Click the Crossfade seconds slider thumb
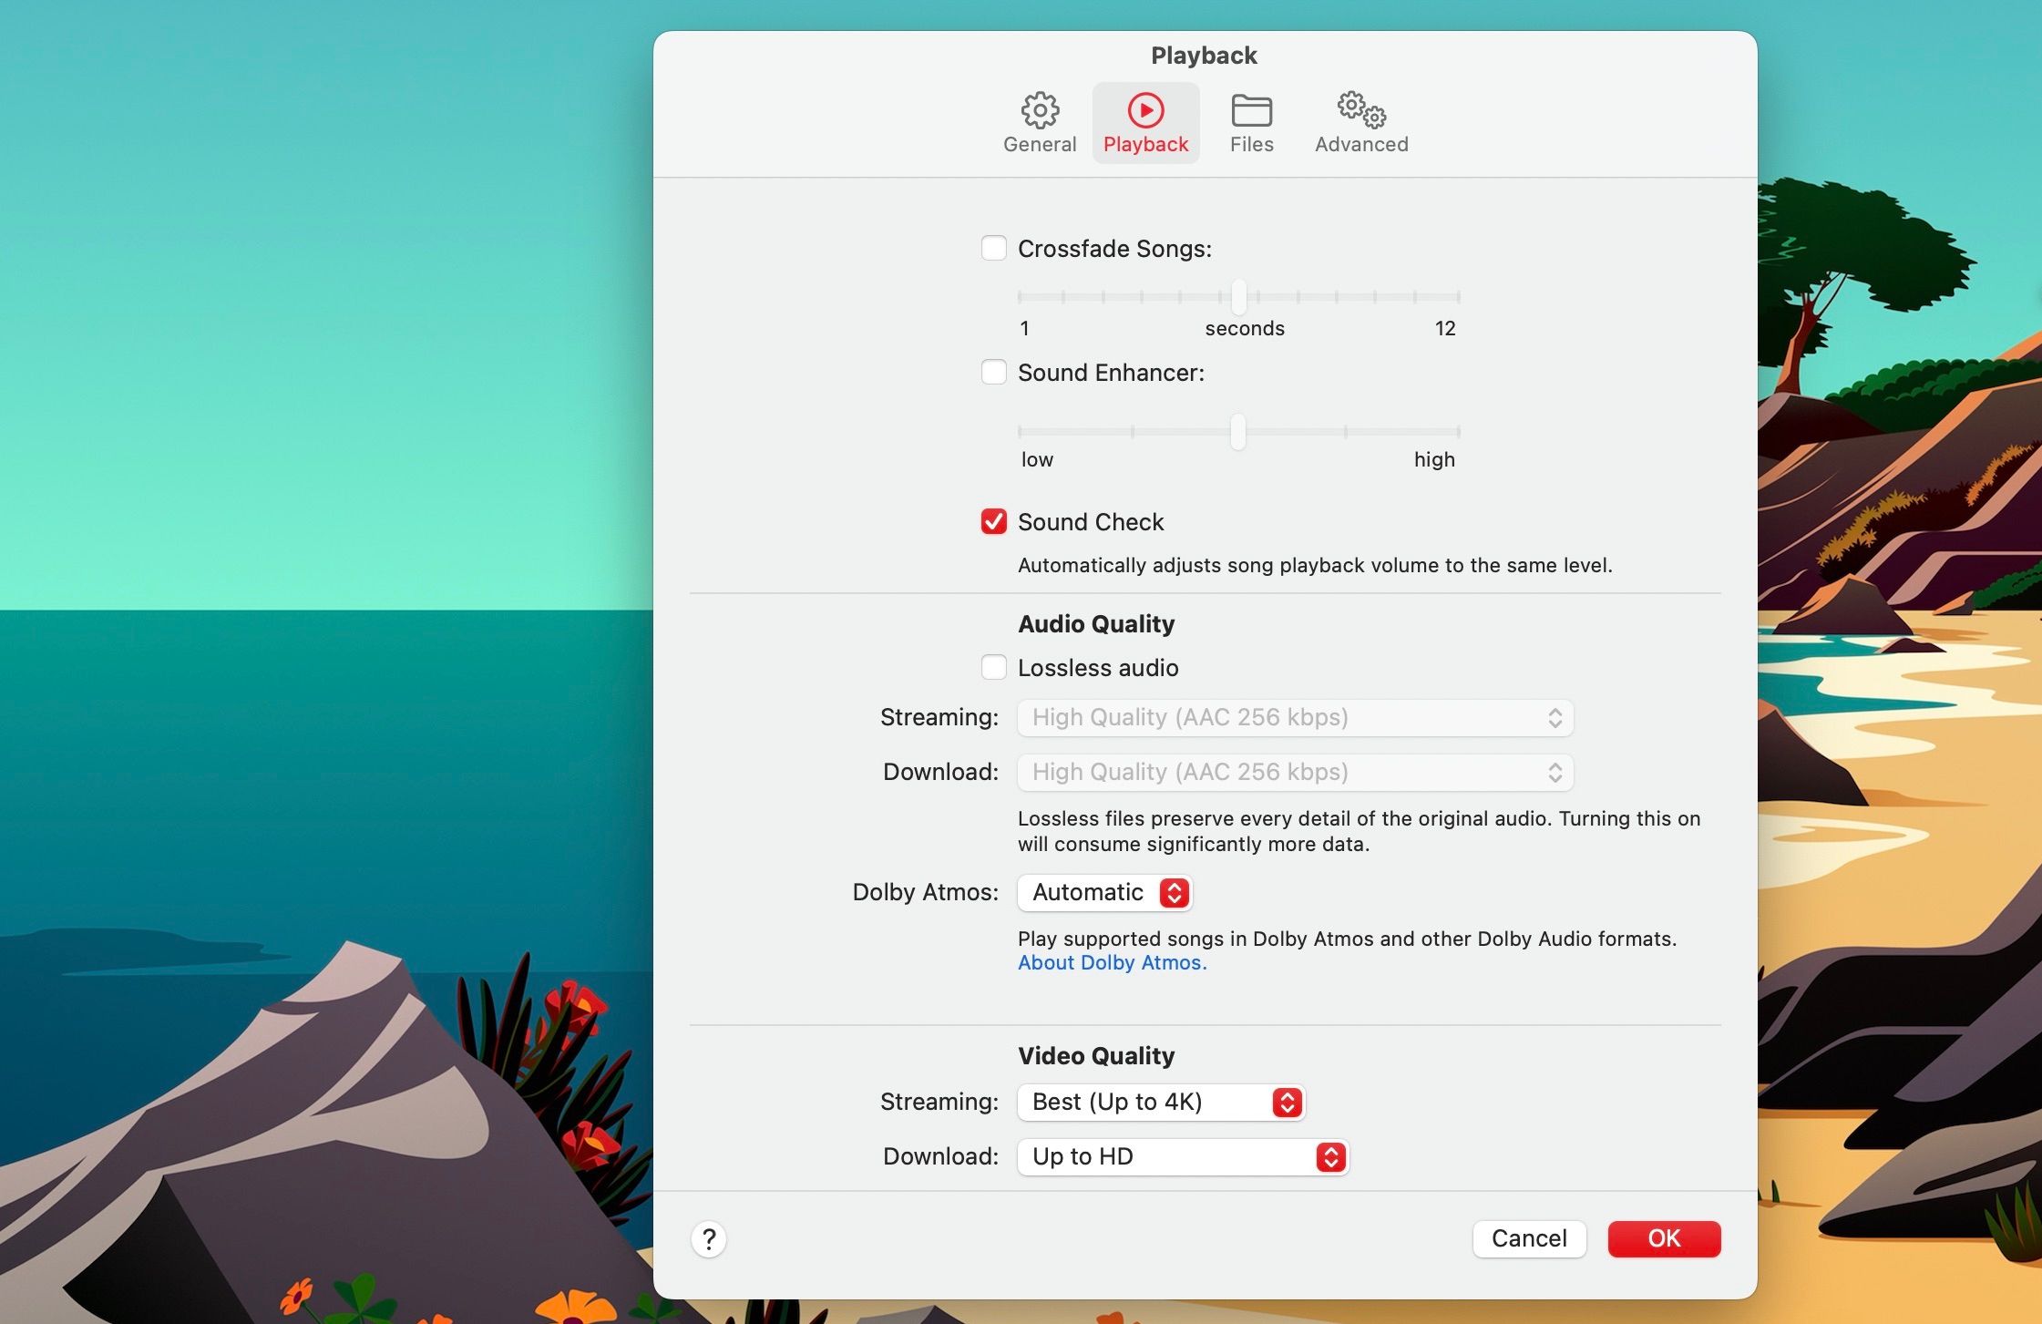 pos(1238,297)
